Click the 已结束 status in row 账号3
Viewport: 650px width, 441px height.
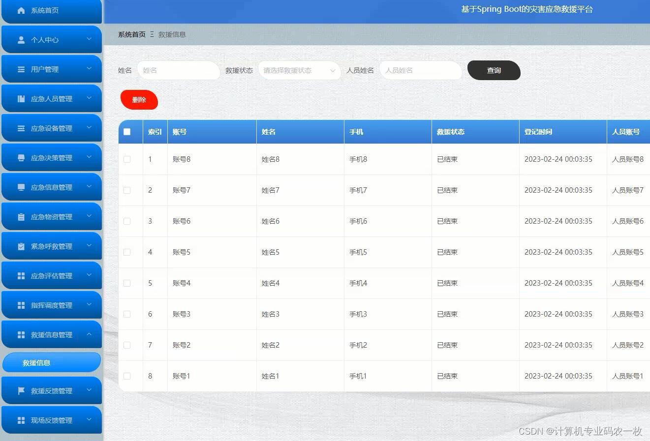[x=447, y=314]
